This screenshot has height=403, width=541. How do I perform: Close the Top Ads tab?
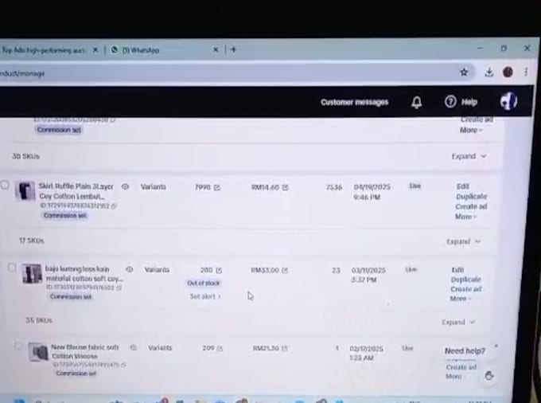point(95,50)
